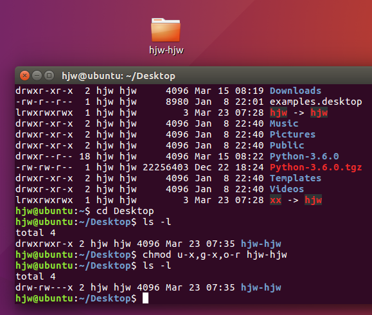Click the Public directory name
This screenshot has width=372, height=315.
point(287,145)
